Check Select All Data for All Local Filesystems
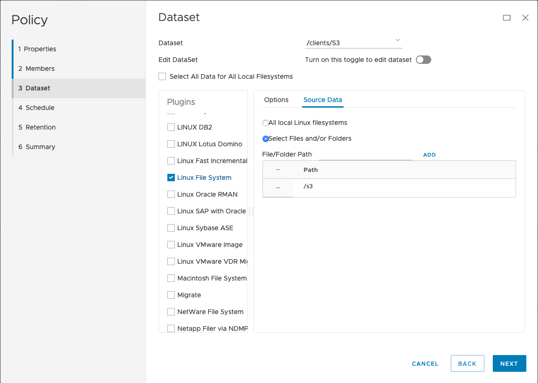Viewport: 538px width, 383px height. [162, 76]
